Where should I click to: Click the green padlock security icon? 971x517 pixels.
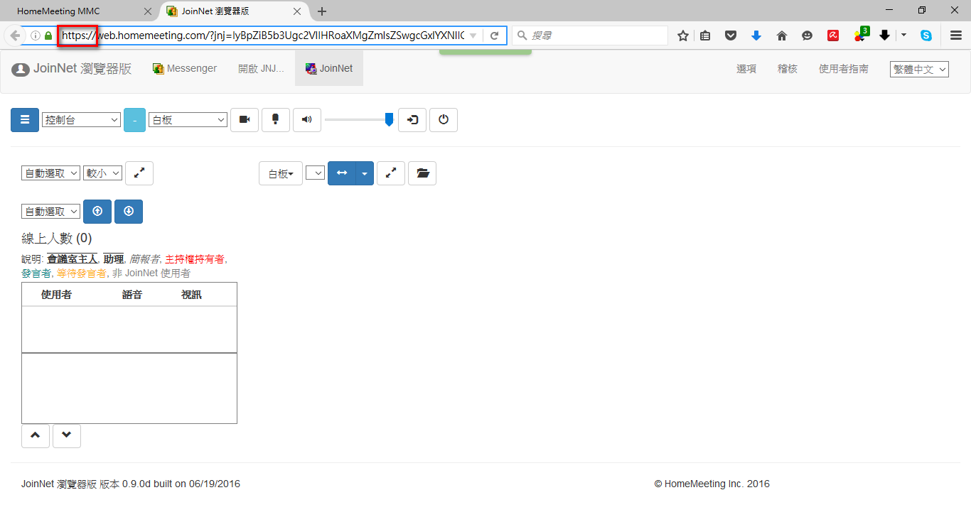tap(48, 36)
